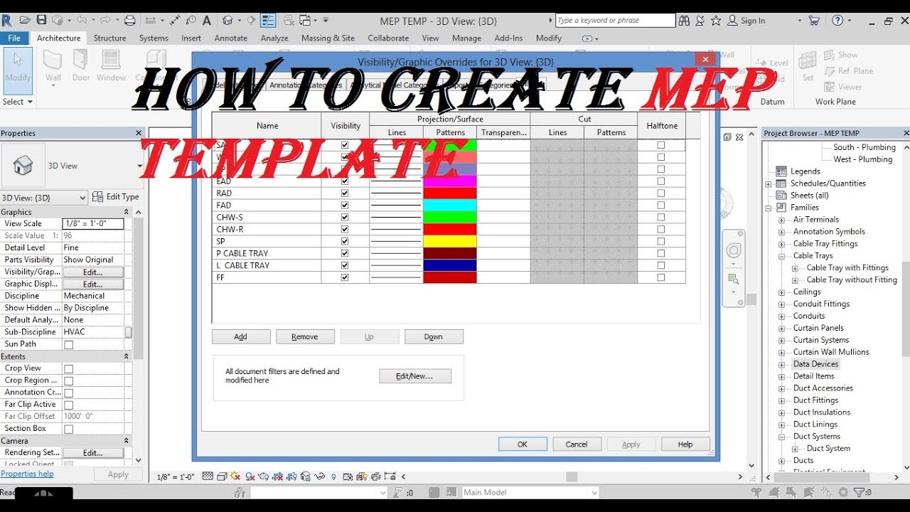Switch to the Collaborate ribbon tab
The image size is (910, 512).
tap(388, 38)
